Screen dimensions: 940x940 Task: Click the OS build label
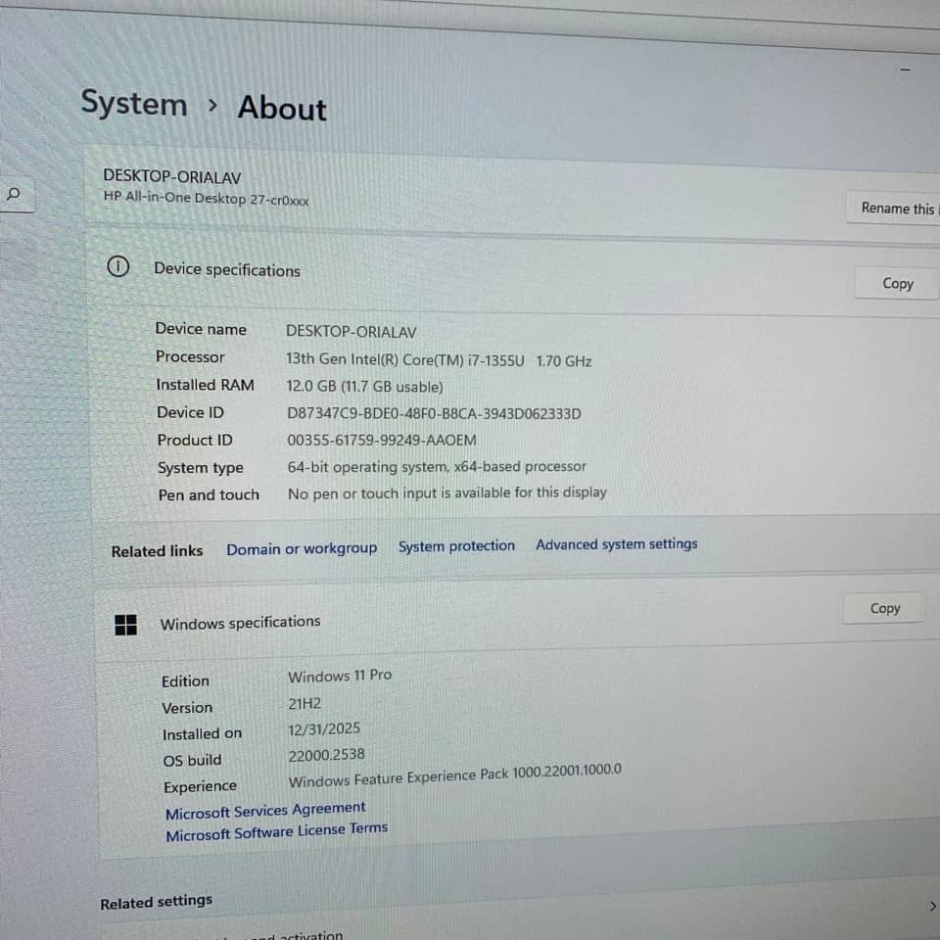192,760
